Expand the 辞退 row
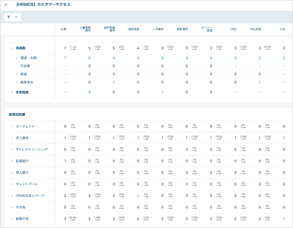 click(17, 74)
